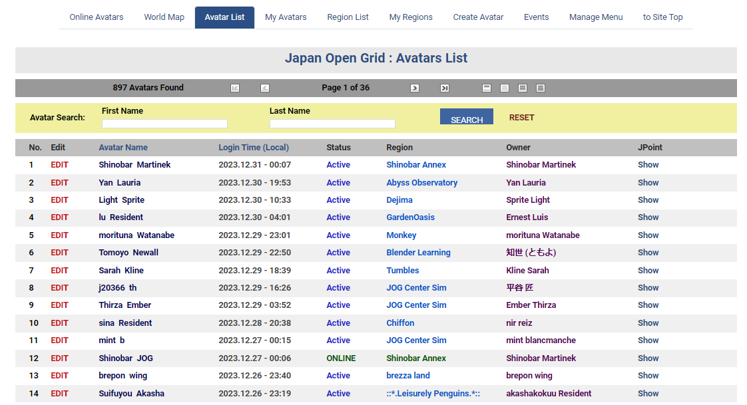Jump to the last page icon
This screenshot has height=405, width=747.
(445, 88)
